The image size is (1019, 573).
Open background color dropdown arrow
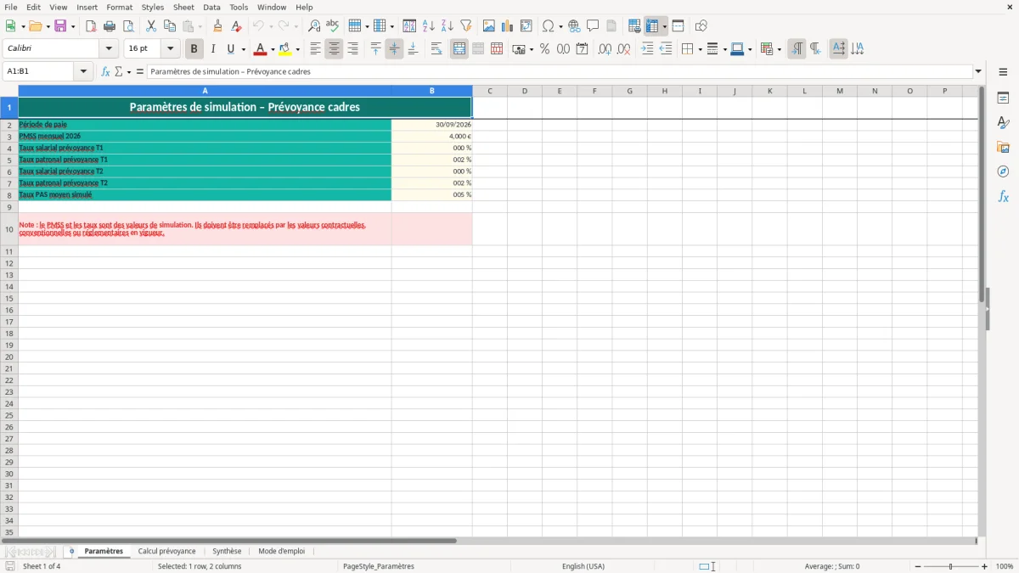pos(297,49)
